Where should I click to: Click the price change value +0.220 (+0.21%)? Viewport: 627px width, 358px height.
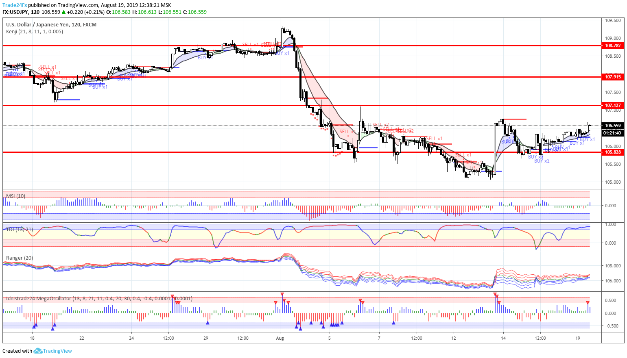[x=86, y=12]
